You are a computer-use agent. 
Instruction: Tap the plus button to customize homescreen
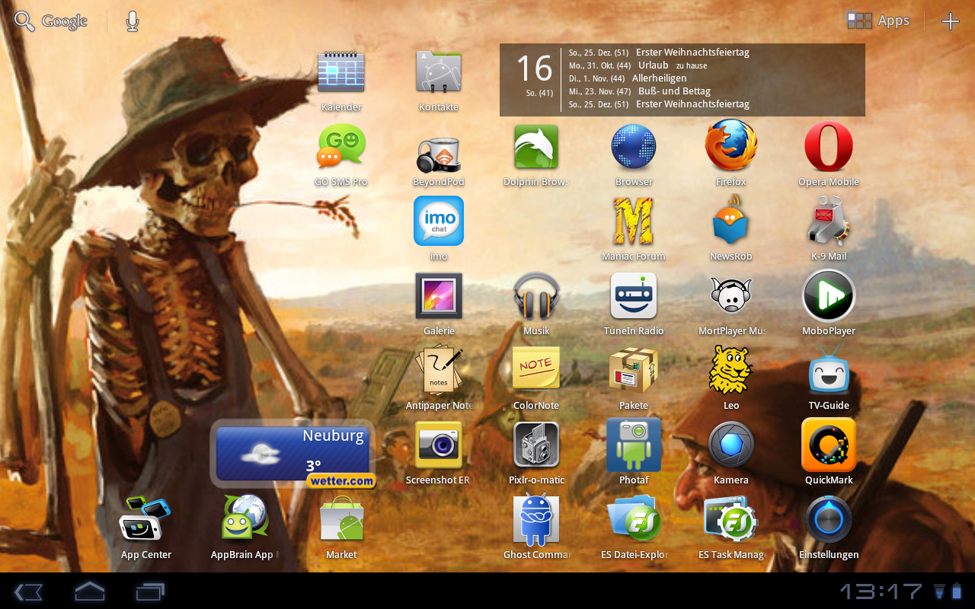click(x=950, y=21)
